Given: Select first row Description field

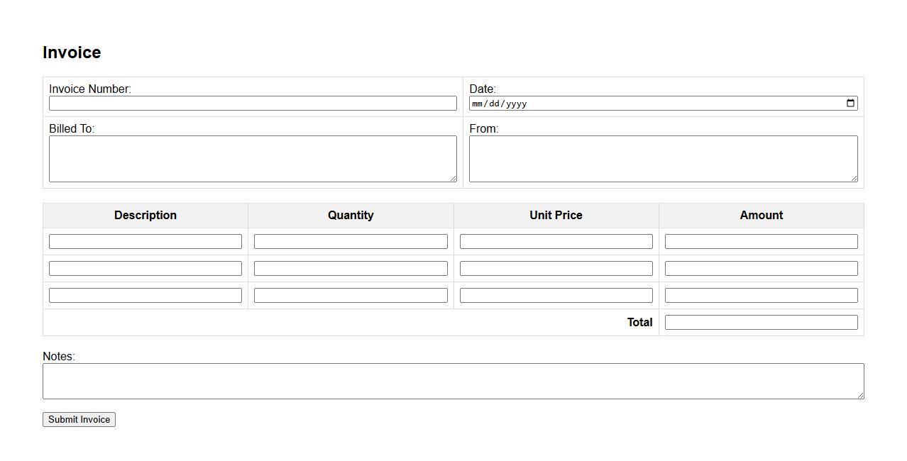Looking at the screenshot, I should [x=145, y=242].
